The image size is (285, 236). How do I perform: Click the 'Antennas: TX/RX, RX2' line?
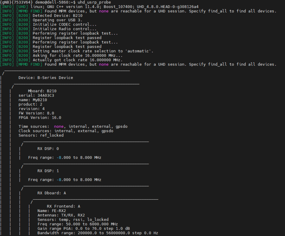pyautogui.click(x=61, y=215)
